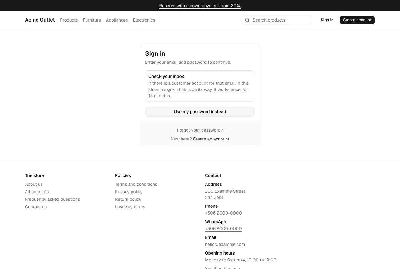Click the Check your inbox heading
This screenshot has width=400, height=269.
pyautogui.click(x=166, y=76)
